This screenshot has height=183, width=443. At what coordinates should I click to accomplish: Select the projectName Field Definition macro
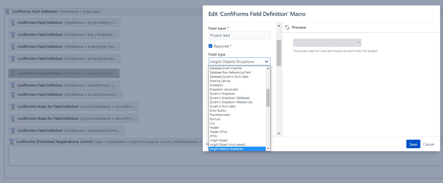click(64, 23)
